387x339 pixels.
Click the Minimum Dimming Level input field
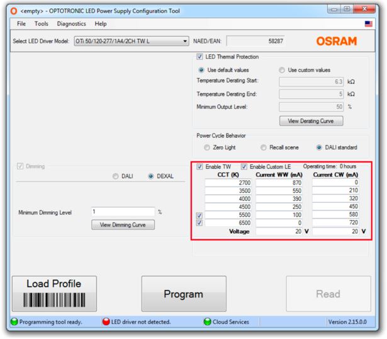(123, 212)
